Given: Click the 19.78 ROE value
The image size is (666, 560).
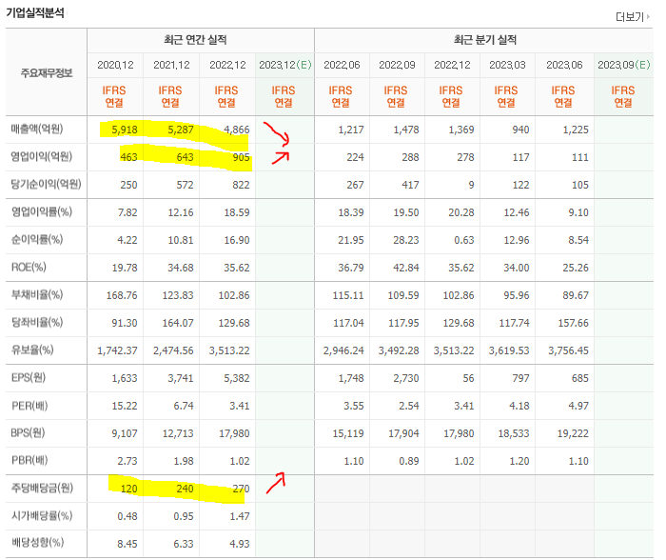Looking at the screenshot, I should (125, 268).
